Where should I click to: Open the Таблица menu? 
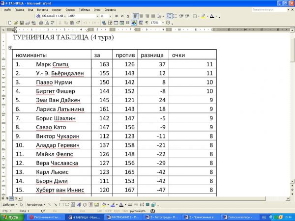click(x=85, y=9)
